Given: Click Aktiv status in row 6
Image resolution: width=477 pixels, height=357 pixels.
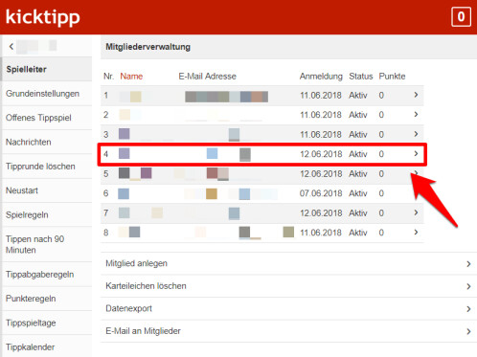Looking at the screenshot, I should tap(358, 193).
